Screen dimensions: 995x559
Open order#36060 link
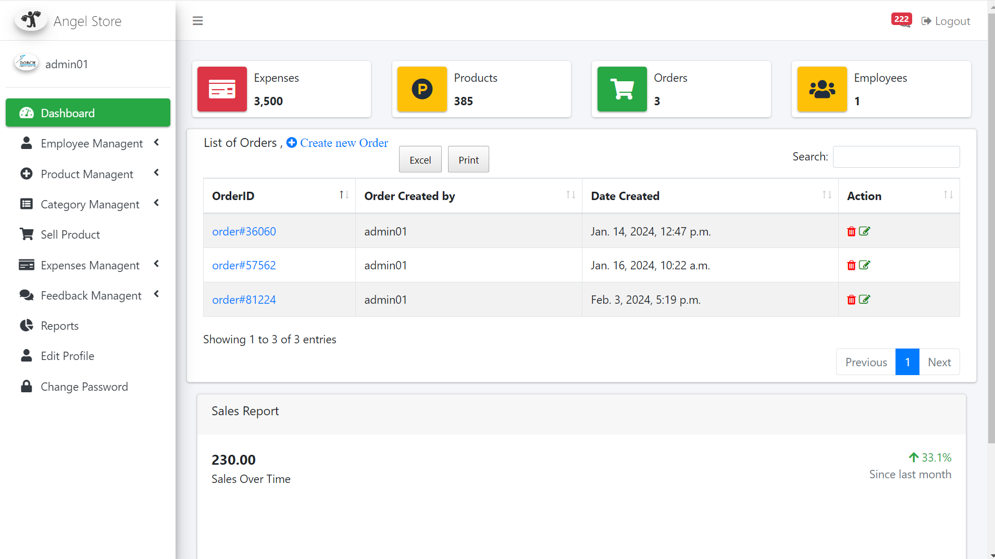pyautogui.click(x=244, y=231)
